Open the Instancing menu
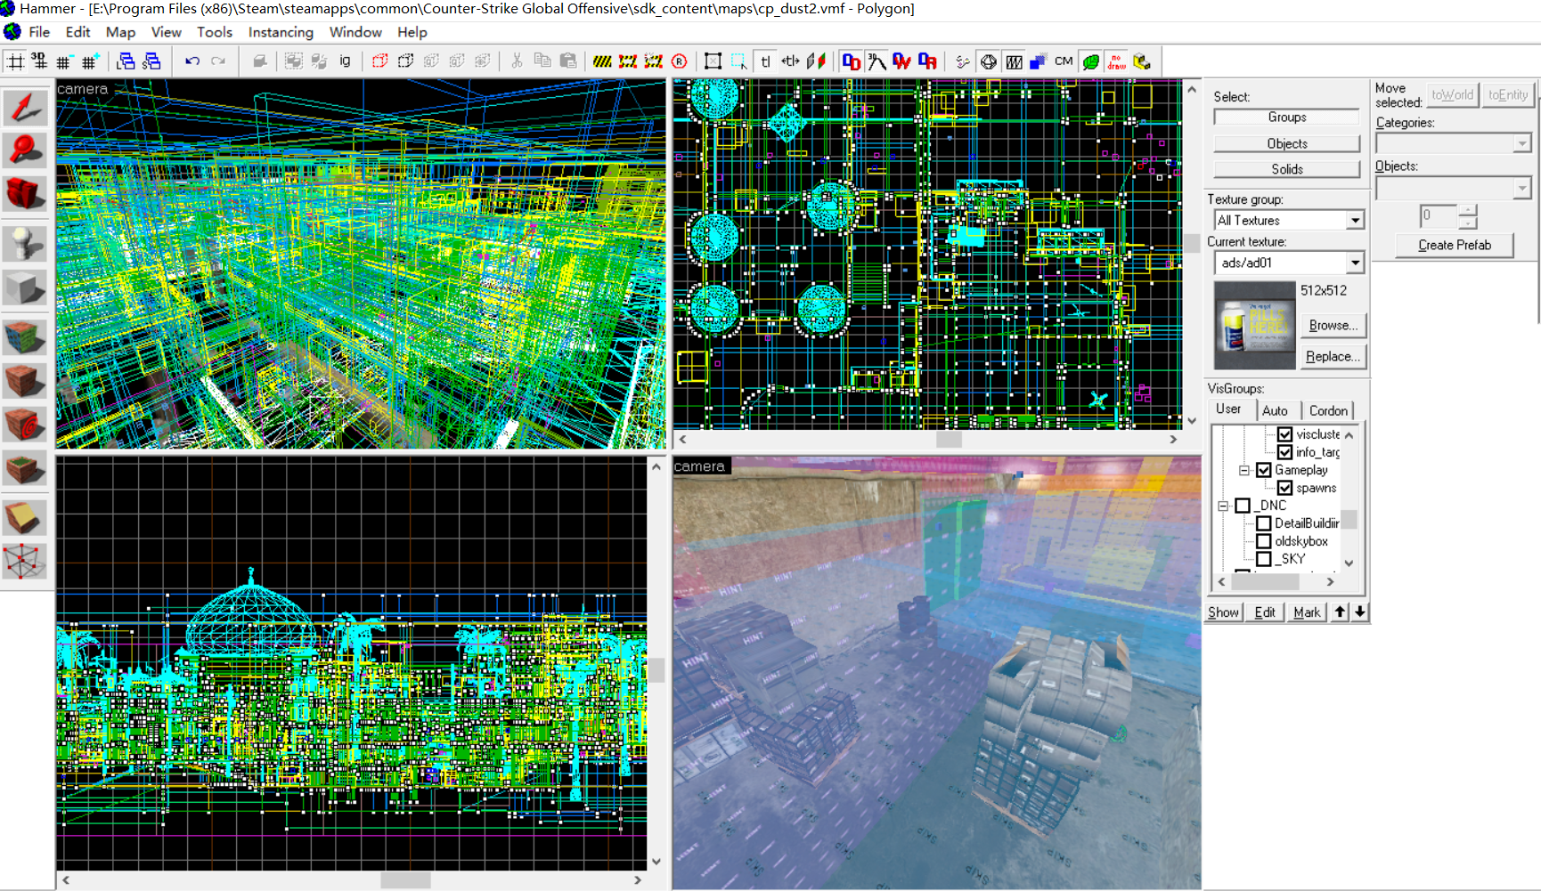The height and width of the screenshot is (891, 1541). coord(281,32)
